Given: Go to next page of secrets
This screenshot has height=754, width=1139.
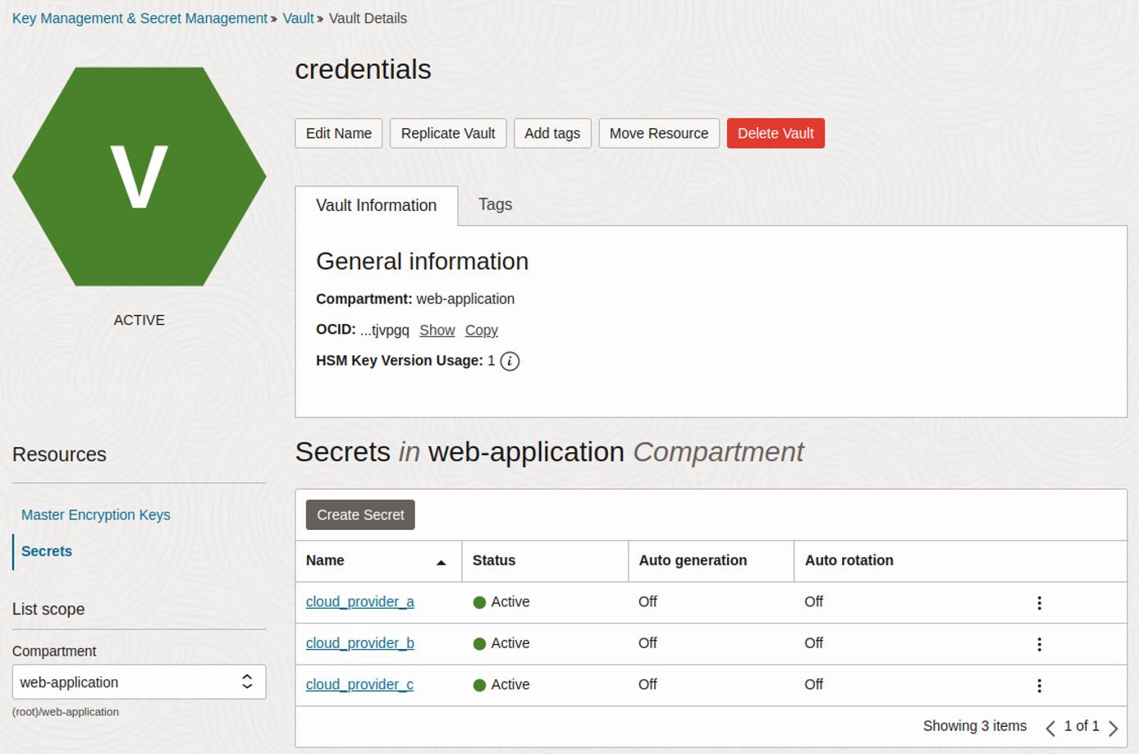Looking at the screenshot, I should point(1114,727).
